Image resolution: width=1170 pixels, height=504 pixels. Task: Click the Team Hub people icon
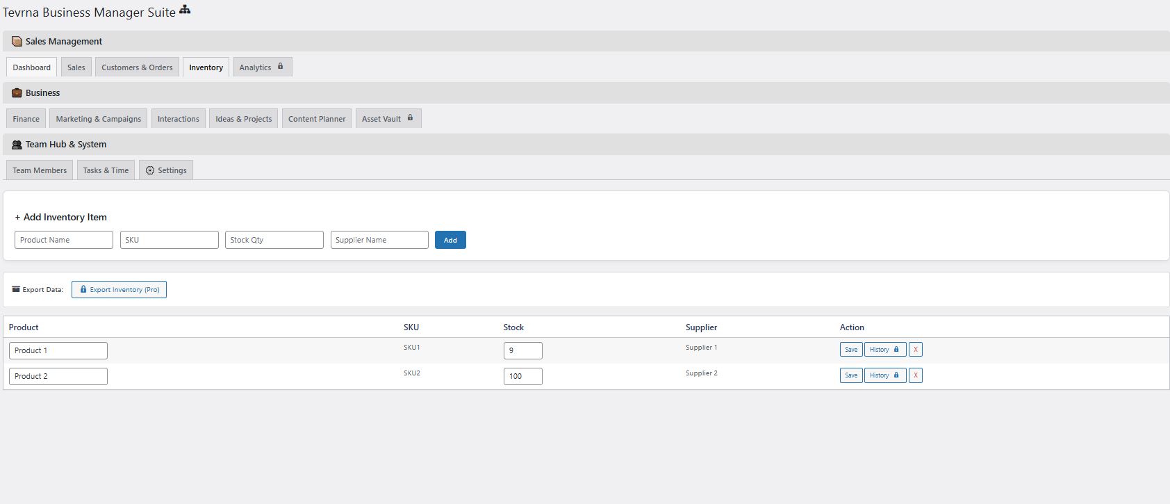pyautogui.click(x=17, y=145)
